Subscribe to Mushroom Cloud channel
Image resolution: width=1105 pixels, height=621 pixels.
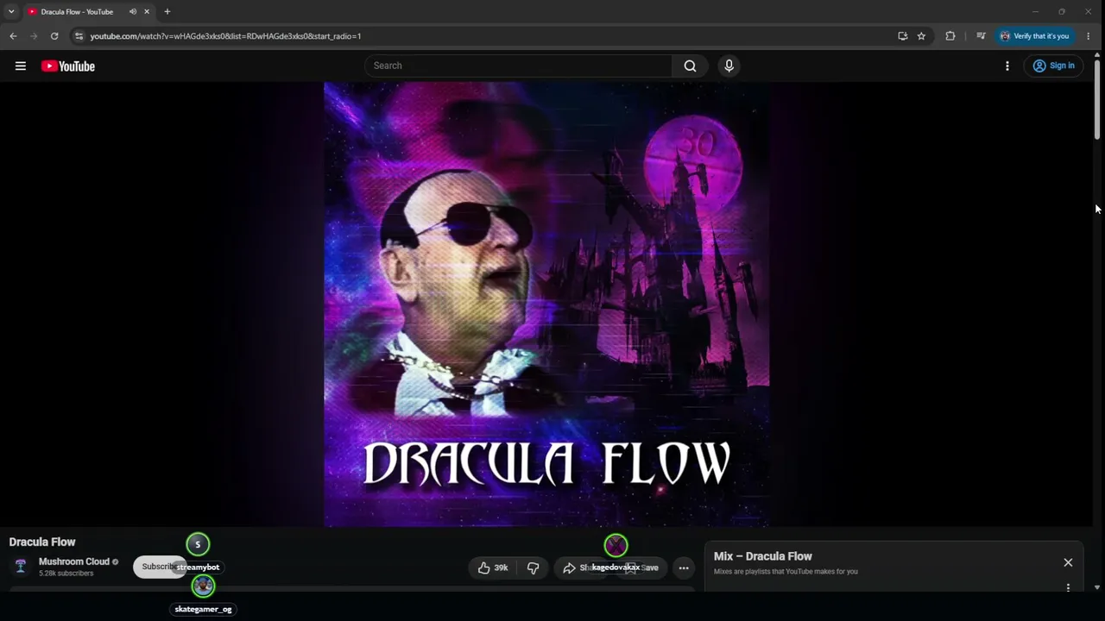pos(160,567)
